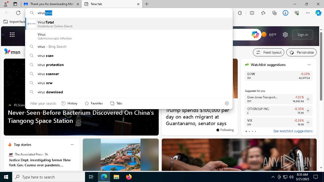Click the Sign in button

(x=303, y=35)
